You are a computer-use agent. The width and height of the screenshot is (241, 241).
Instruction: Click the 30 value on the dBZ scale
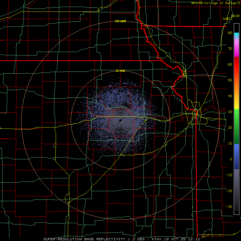tap(230, 112)
